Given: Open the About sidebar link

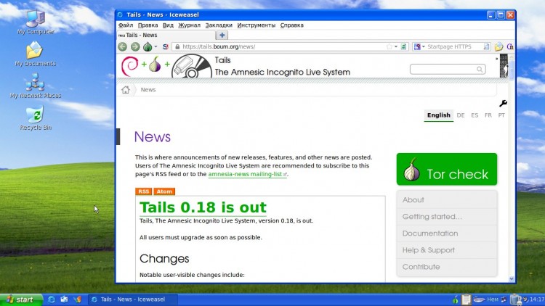Looking at the screenshot, I should click(447, 200).
